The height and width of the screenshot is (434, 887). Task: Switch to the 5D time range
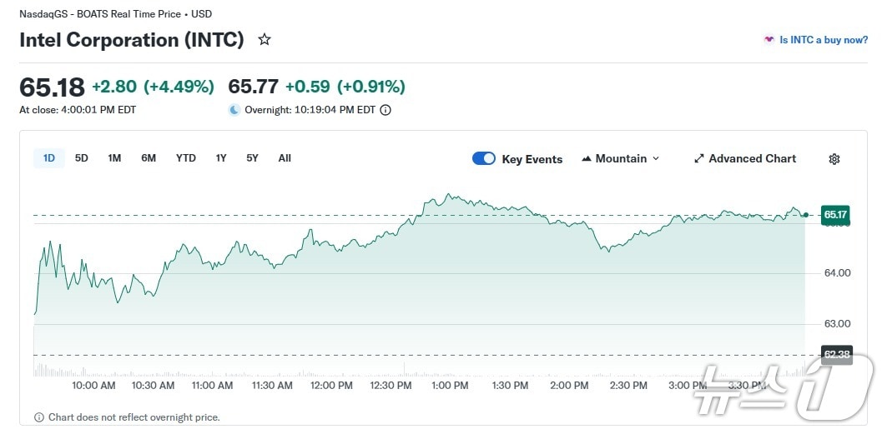coord(82,158)
